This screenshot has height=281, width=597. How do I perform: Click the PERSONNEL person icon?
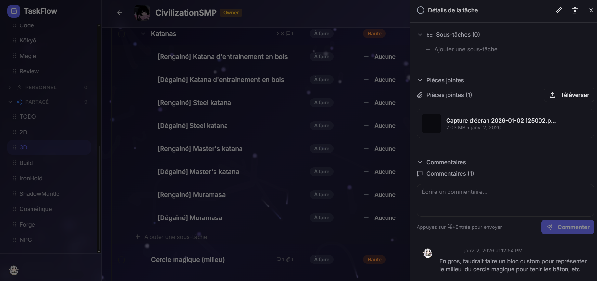19,88
